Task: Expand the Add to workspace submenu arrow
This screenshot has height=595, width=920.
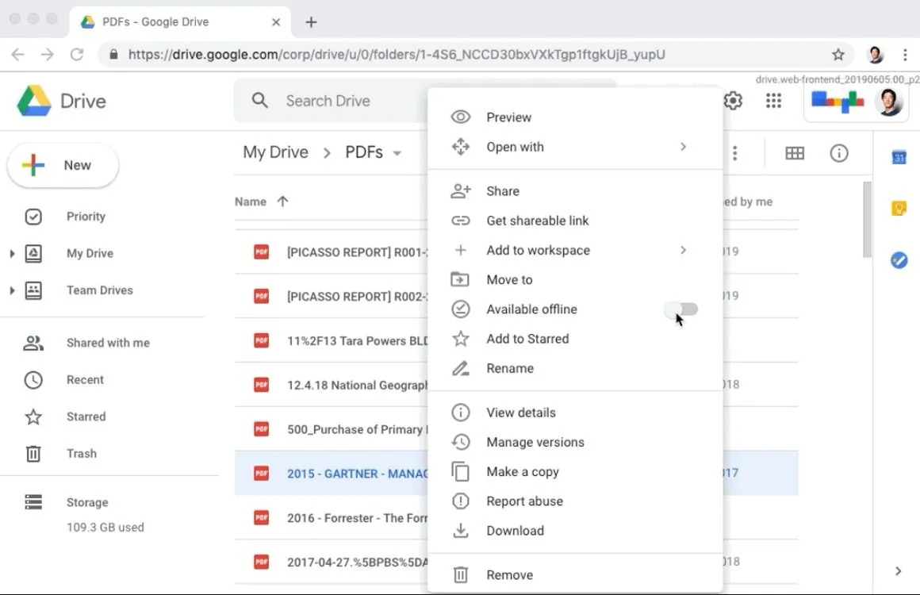Action: click(683, 250)
